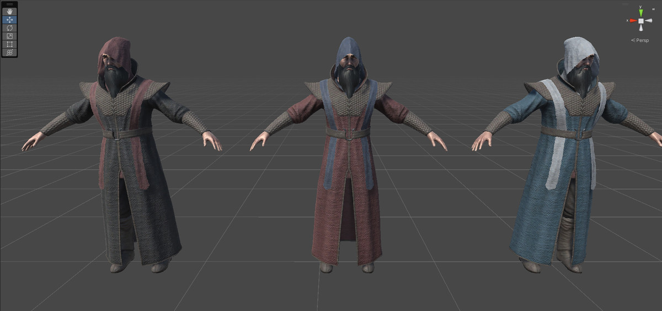Click the gray bottom cone on orientation gizmo
Viewport: 662px width, 311px height.
pos(641,28)
